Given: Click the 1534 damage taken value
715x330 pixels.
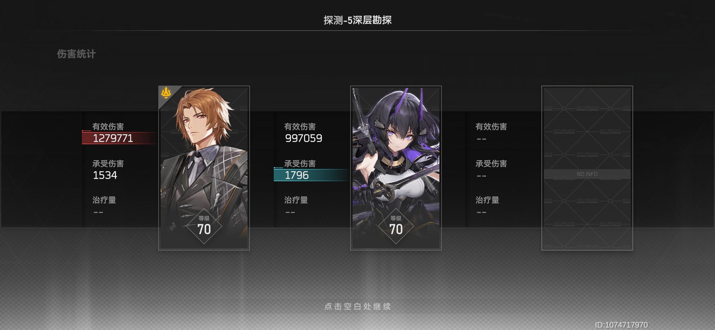Looking at the screenshot, I should (x=105, y=175).
